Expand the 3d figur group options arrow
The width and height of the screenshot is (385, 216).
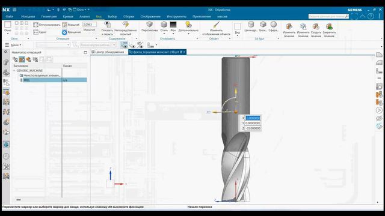[x=279, y=38]
